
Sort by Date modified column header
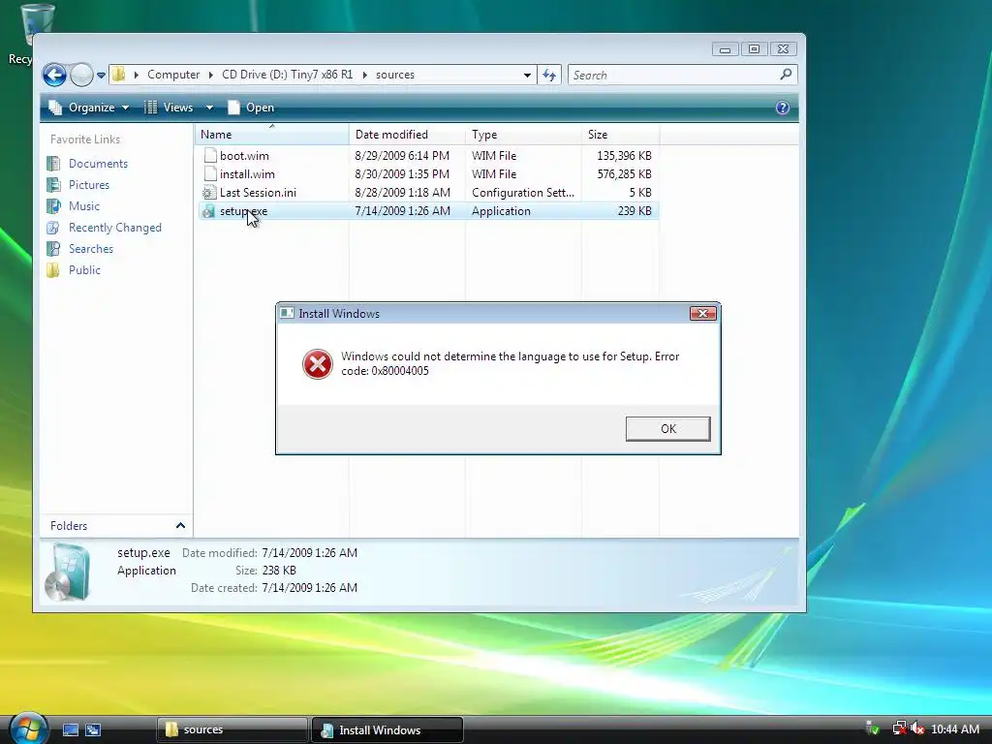407,134
